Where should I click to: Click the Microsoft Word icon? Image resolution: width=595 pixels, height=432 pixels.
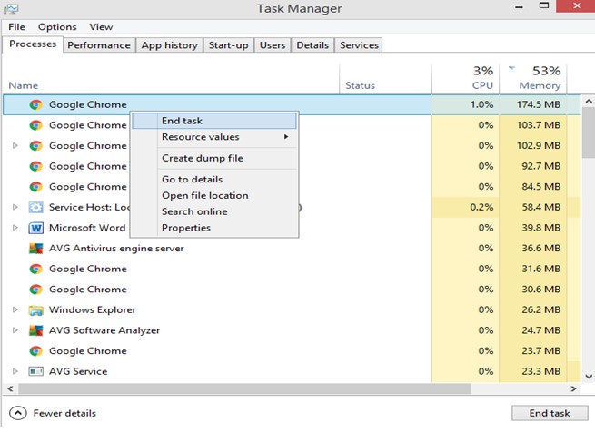(35, 228)
